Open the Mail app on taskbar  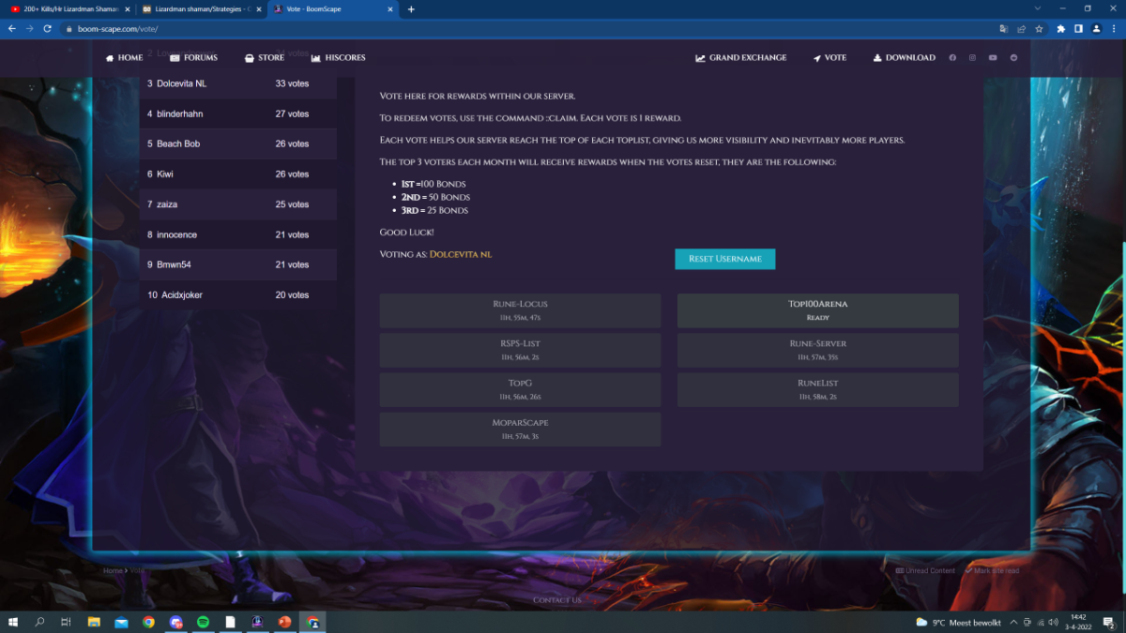click(121, 622)
